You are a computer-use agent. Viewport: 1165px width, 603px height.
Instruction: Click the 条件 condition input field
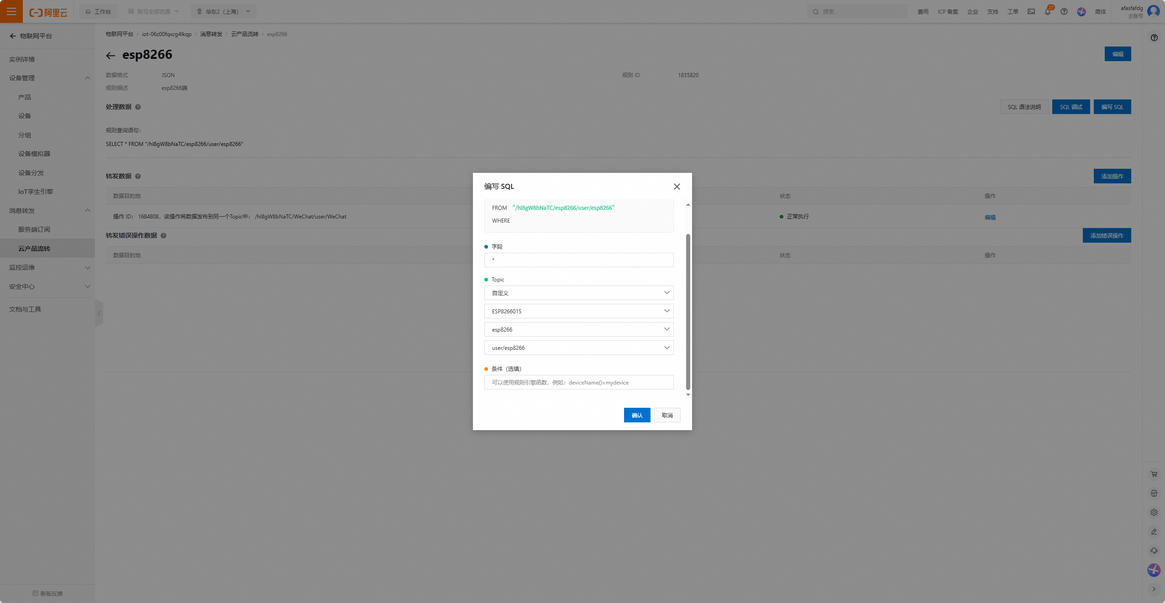578,382
